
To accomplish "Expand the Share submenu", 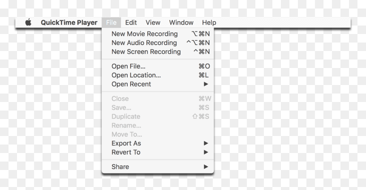I will click(x=158, y=167).
